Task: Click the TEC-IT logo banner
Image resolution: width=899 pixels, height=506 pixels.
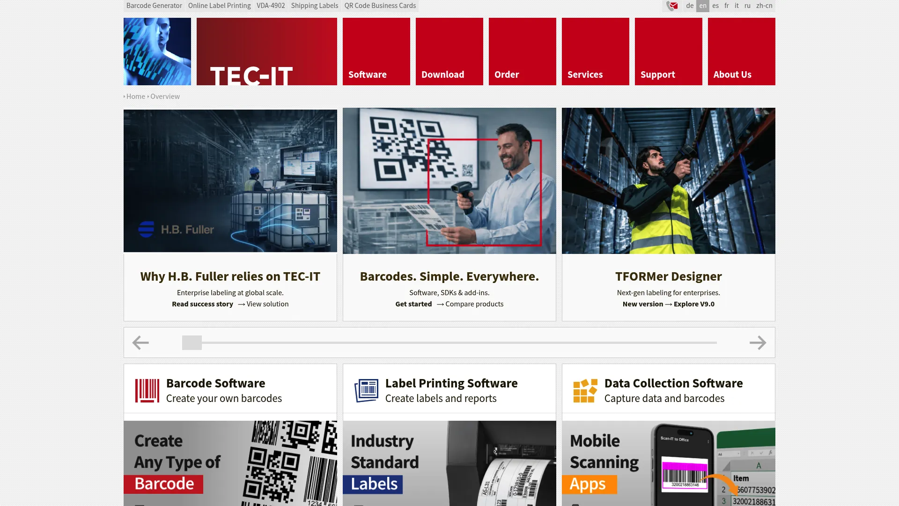Action: [267, 52]
